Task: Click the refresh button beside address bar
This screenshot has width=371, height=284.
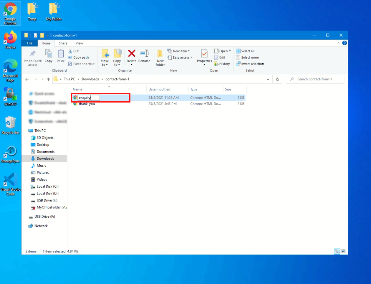Action: [277, 79]
